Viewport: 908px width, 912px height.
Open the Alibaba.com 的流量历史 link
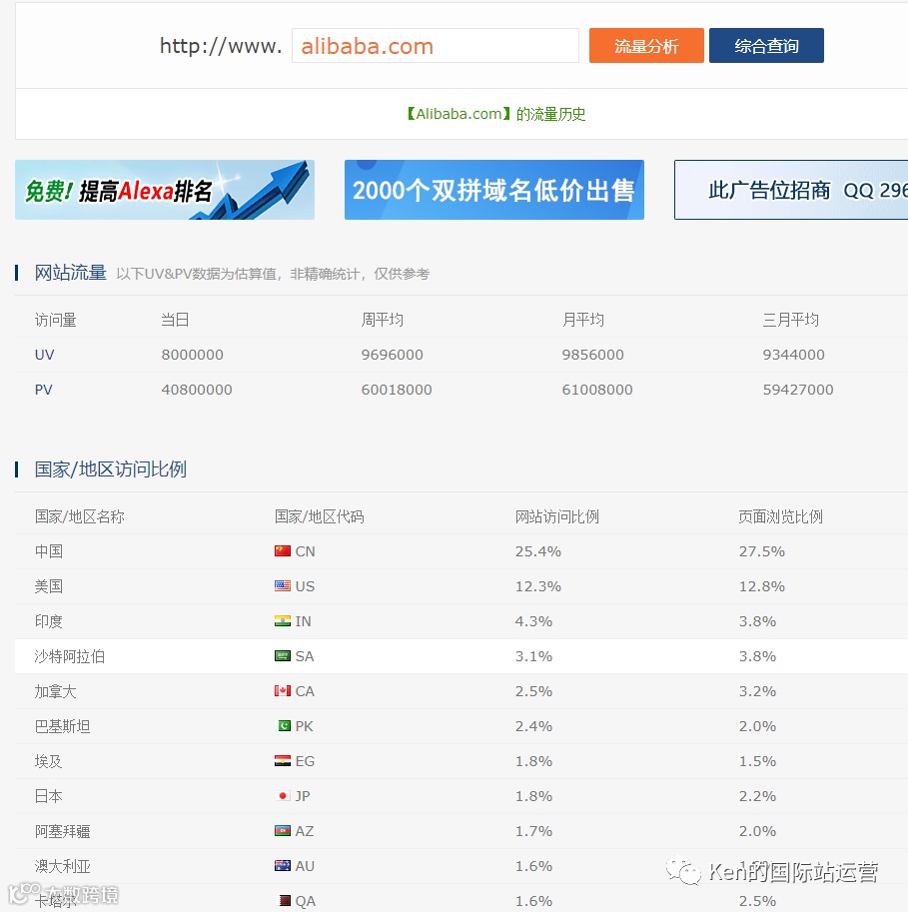point(495,114)
